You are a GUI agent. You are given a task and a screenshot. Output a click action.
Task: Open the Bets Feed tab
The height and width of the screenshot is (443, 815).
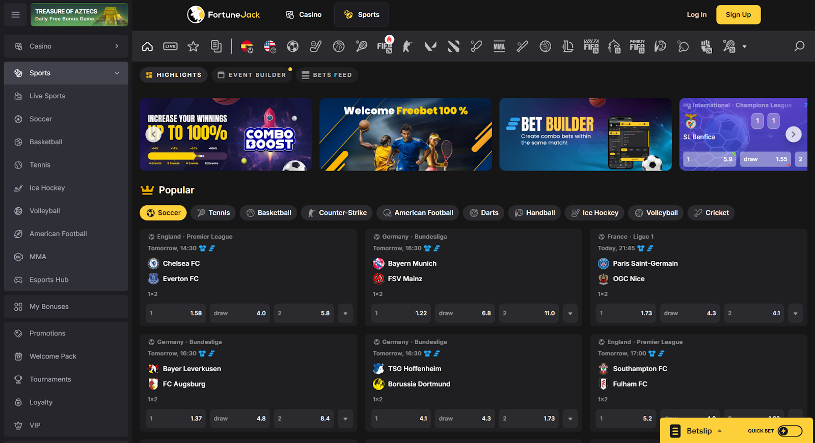(327, 75)
